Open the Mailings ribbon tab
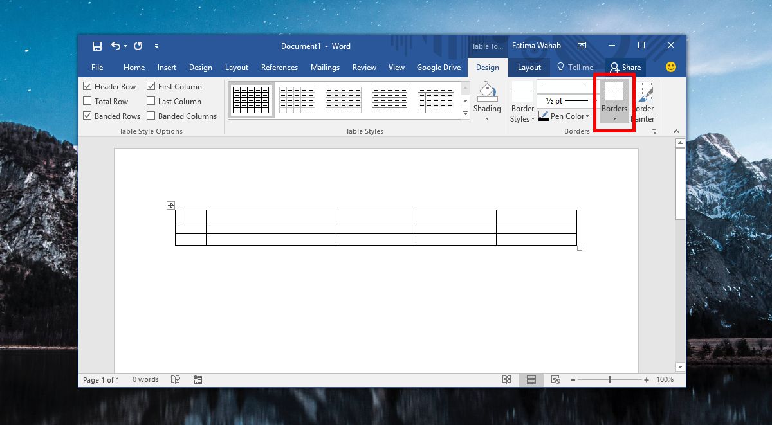 click(325, 67)
